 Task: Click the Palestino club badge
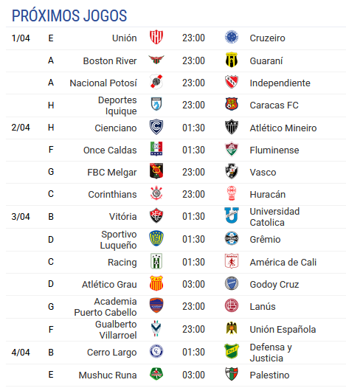coord(232,374)
